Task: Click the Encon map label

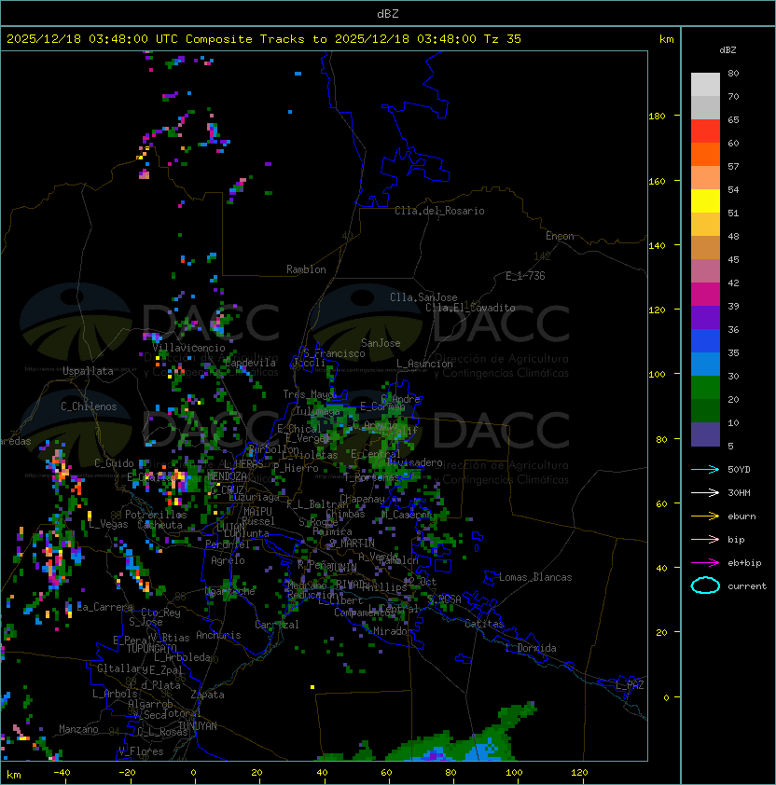Action: (560, 236)
